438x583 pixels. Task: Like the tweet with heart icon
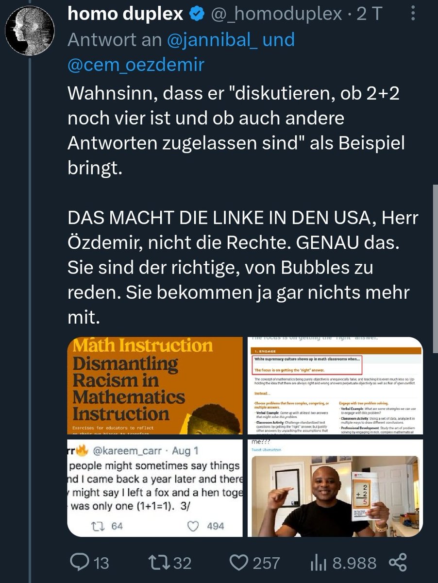(238, 563)
